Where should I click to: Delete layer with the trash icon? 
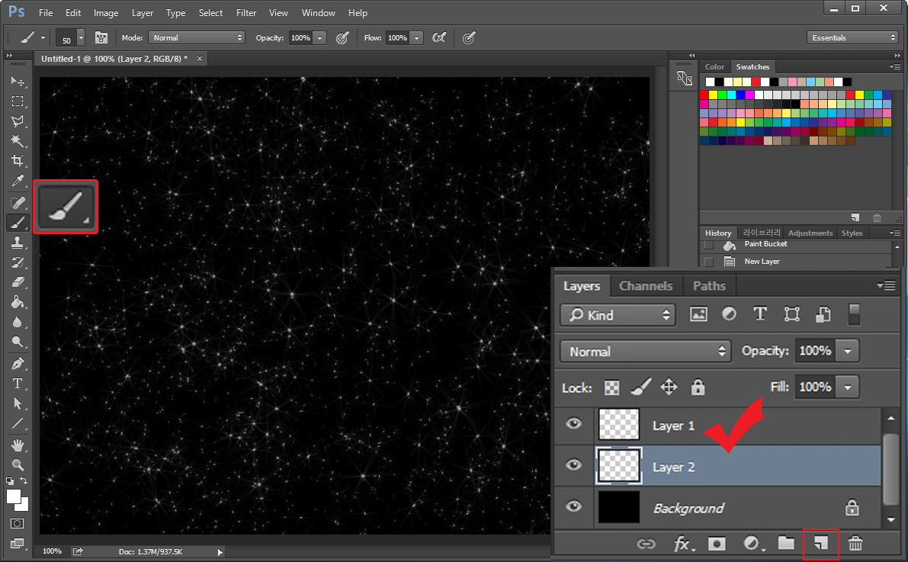coord(855,544)
